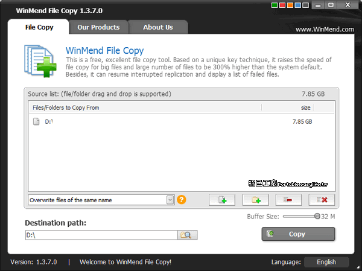Click the Version: 1.3.7.0 status text
The image size is (362, 271).
point(34,262)
